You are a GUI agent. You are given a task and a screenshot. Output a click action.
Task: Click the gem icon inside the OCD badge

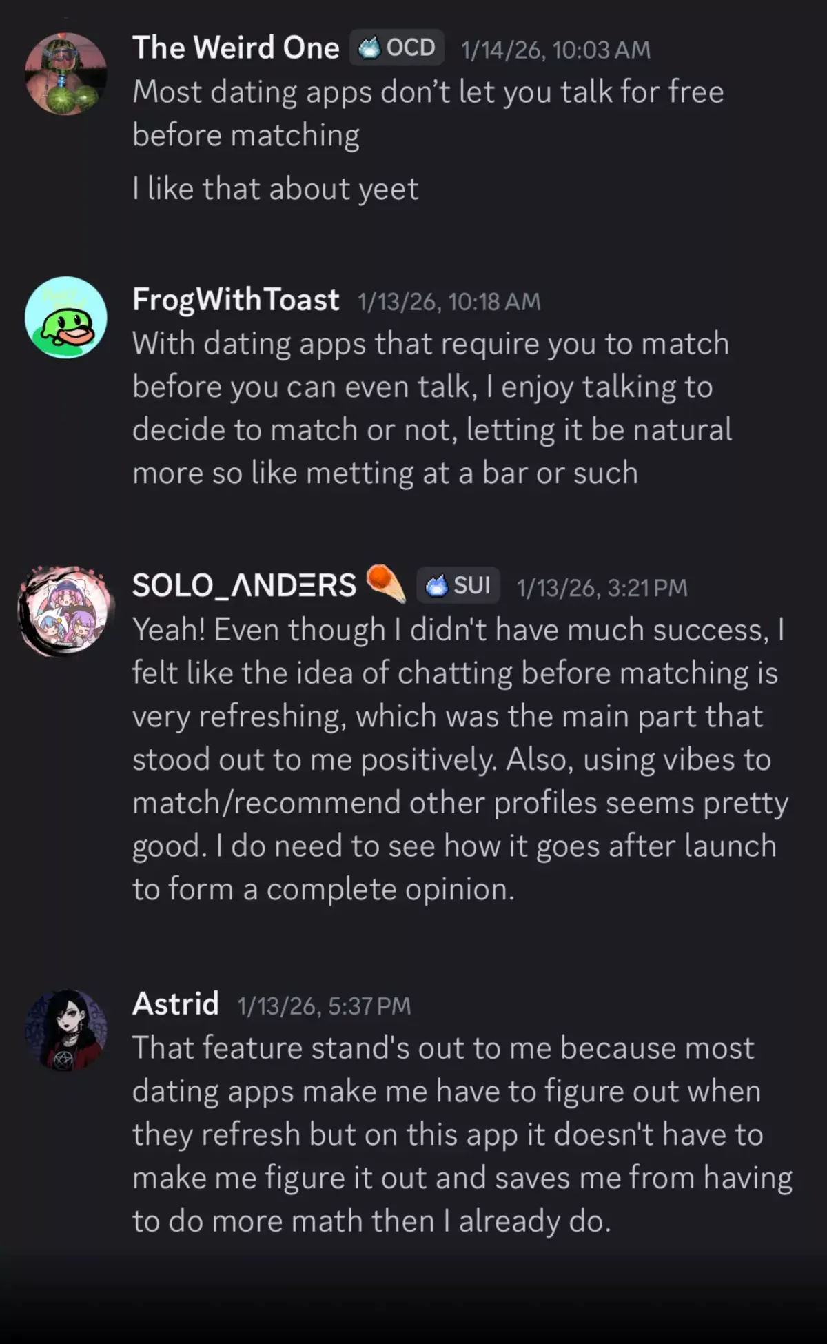(369, 47)
